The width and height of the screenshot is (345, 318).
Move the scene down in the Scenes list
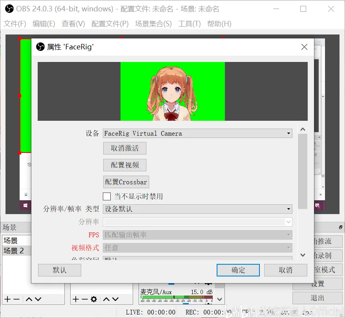[38, 299]
